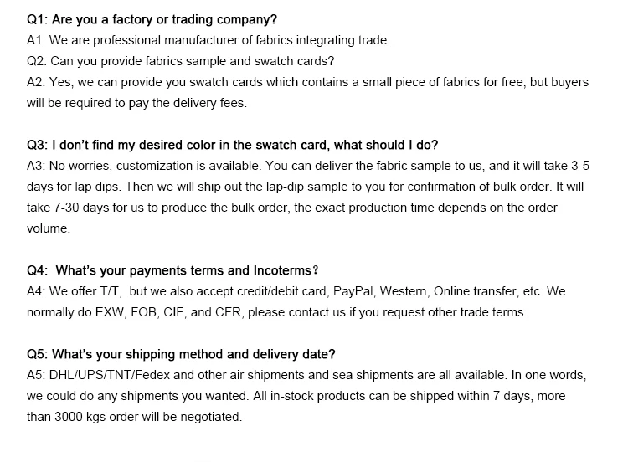Click the Q1 factory or trading company question
This screenshot has height=462, width=628.
pos(152,18)
